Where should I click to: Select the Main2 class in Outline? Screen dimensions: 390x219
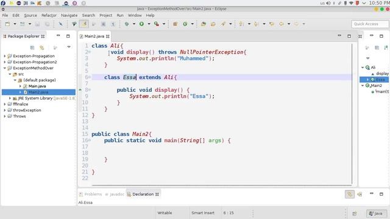376,85
